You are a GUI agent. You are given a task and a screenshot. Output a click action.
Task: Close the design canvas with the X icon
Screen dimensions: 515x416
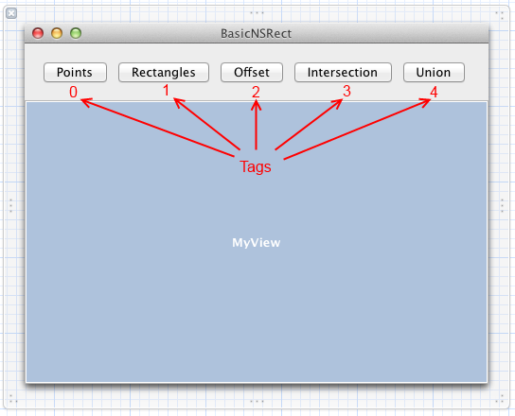point(11,13)
